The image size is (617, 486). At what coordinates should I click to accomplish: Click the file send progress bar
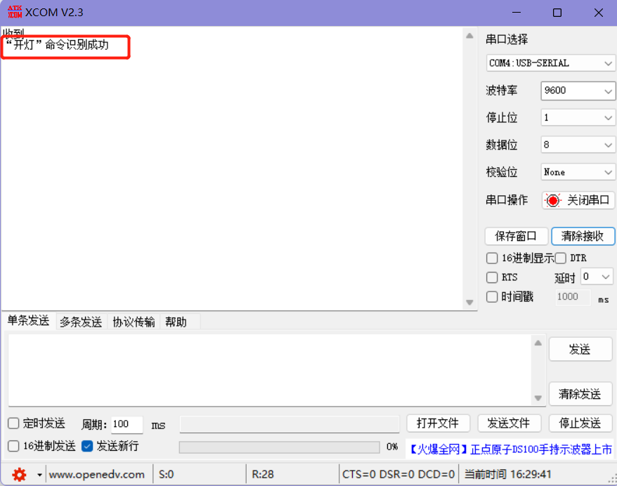280,447
